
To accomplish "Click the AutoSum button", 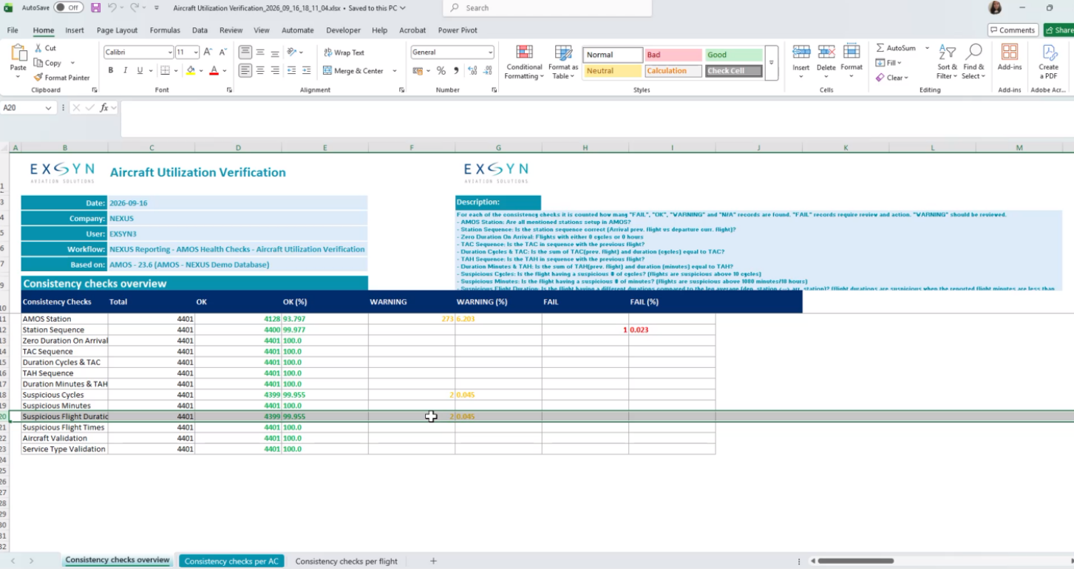I will pyautogui.click(x=896, y=48).
